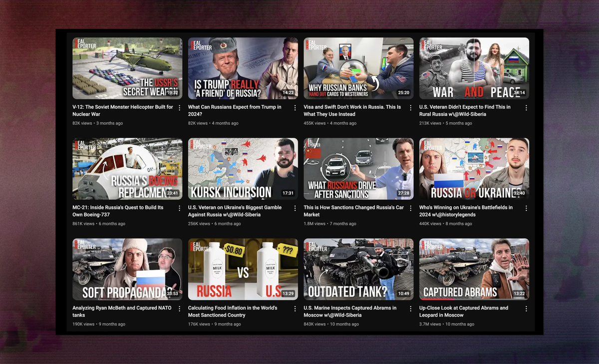
Task: Show options for Food Inflation video
Action: (x=295, y=309)
